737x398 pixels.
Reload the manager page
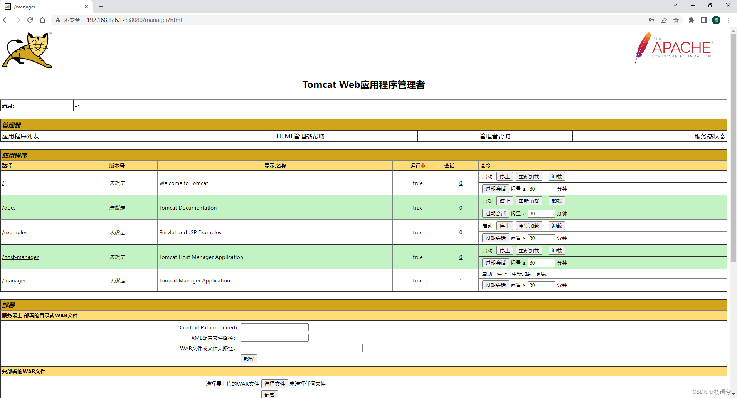[x=30, y=20]
